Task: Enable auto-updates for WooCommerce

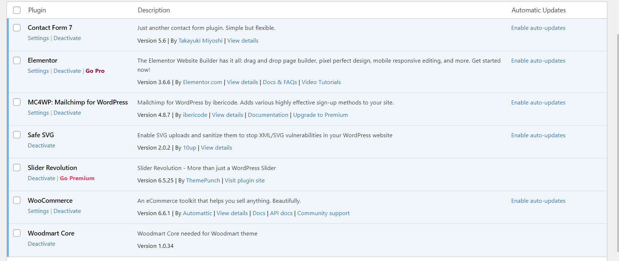Action: (538, 201)
